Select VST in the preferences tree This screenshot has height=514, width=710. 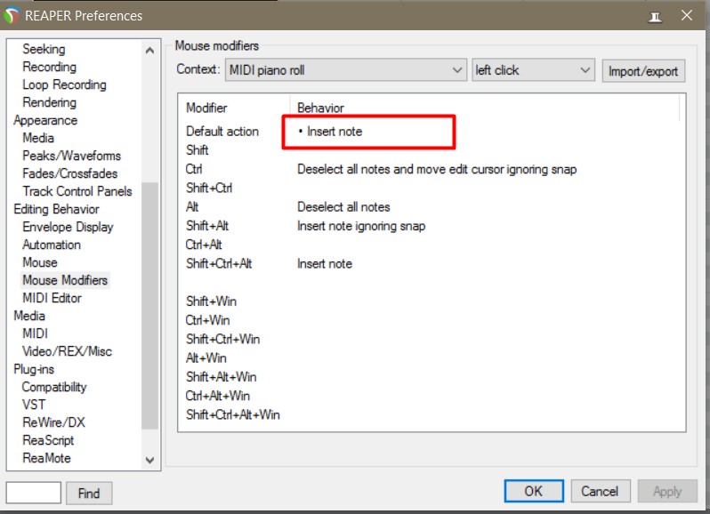tap(34, 405)
